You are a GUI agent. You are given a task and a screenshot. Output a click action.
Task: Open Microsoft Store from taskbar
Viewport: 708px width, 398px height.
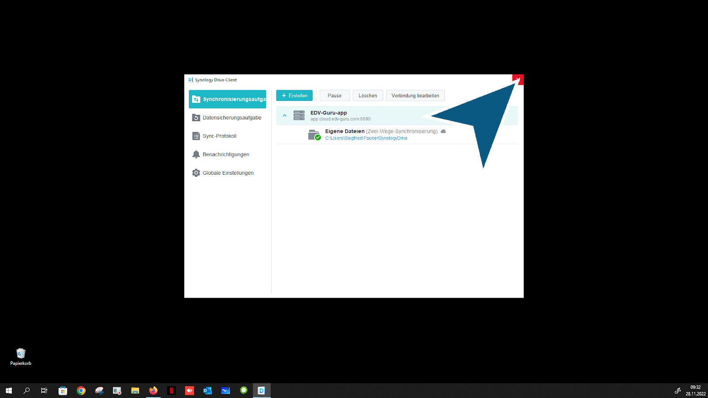click(63, 390)
